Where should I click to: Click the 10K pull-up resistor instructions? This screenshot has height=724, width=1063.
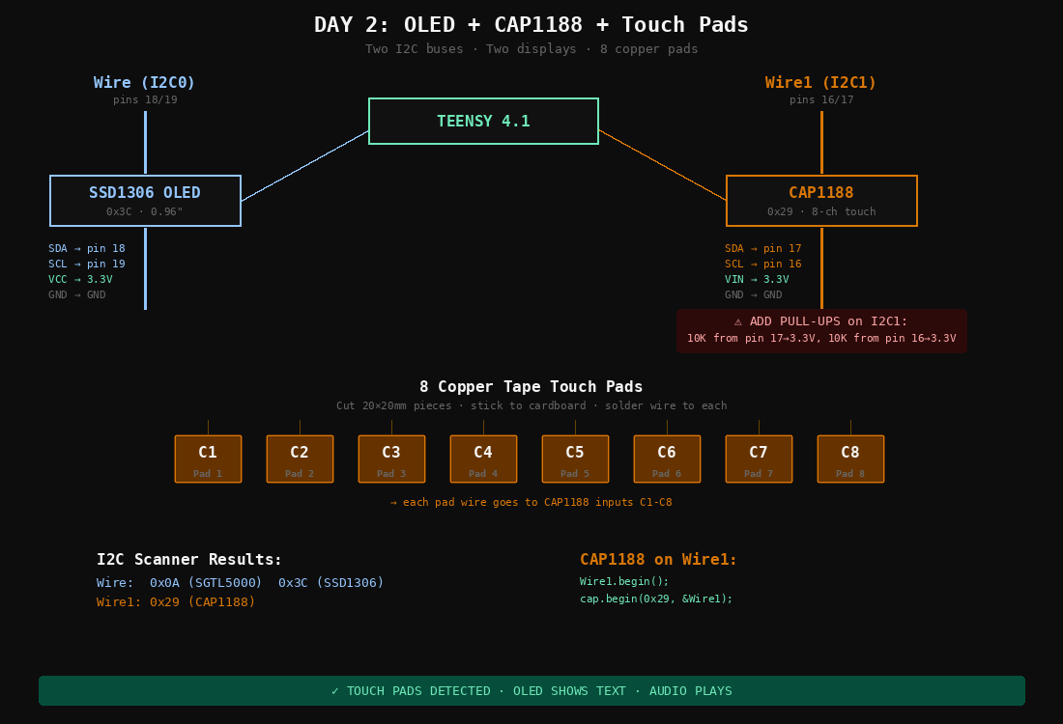point(821,338)
